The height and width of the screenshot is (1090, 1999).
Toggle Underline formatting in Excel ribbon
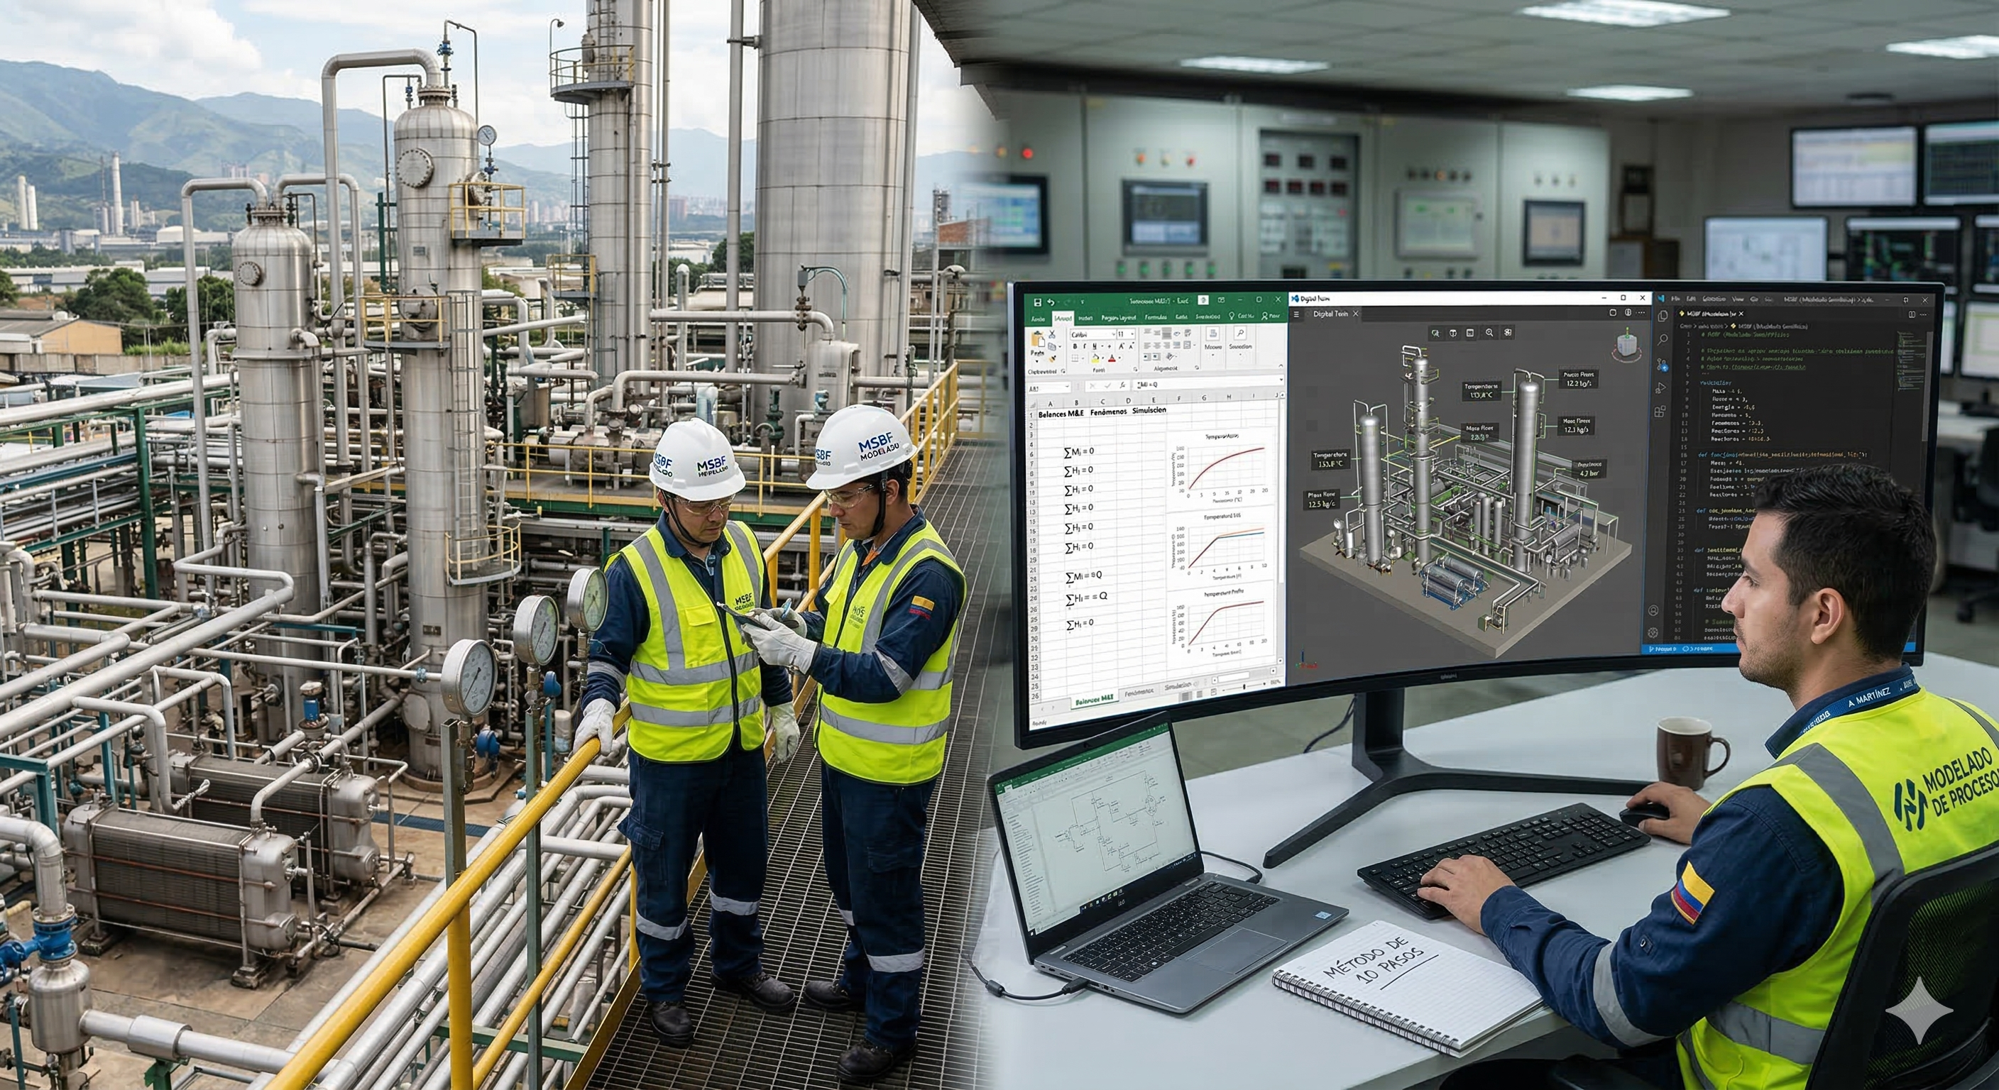point(1095,346)
